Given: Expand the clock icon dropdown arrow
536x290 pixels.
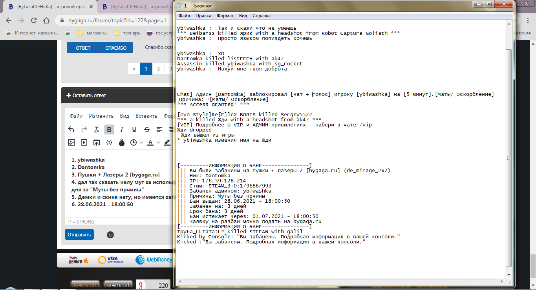Looking at the screenshot, I should [141, 143].
